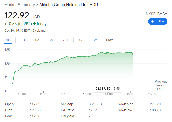Click the plus icon on Follow button
This screenshot has height=122, width=172.
[152, 21]
